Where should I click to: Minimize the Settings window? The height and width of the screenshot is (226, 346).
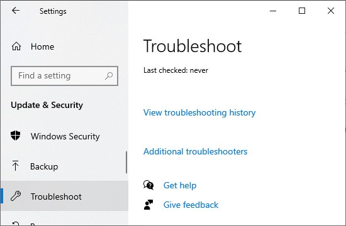(273, 11)
